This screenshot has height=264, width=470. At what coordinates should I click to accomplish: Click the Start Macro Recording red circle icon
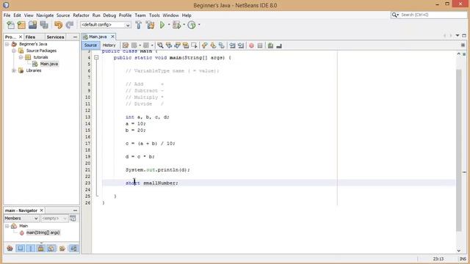[251, 45]
